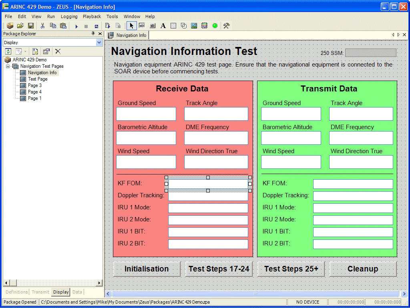
Task: Select Test Page in the tree
Action: click(x=38, y=79)
